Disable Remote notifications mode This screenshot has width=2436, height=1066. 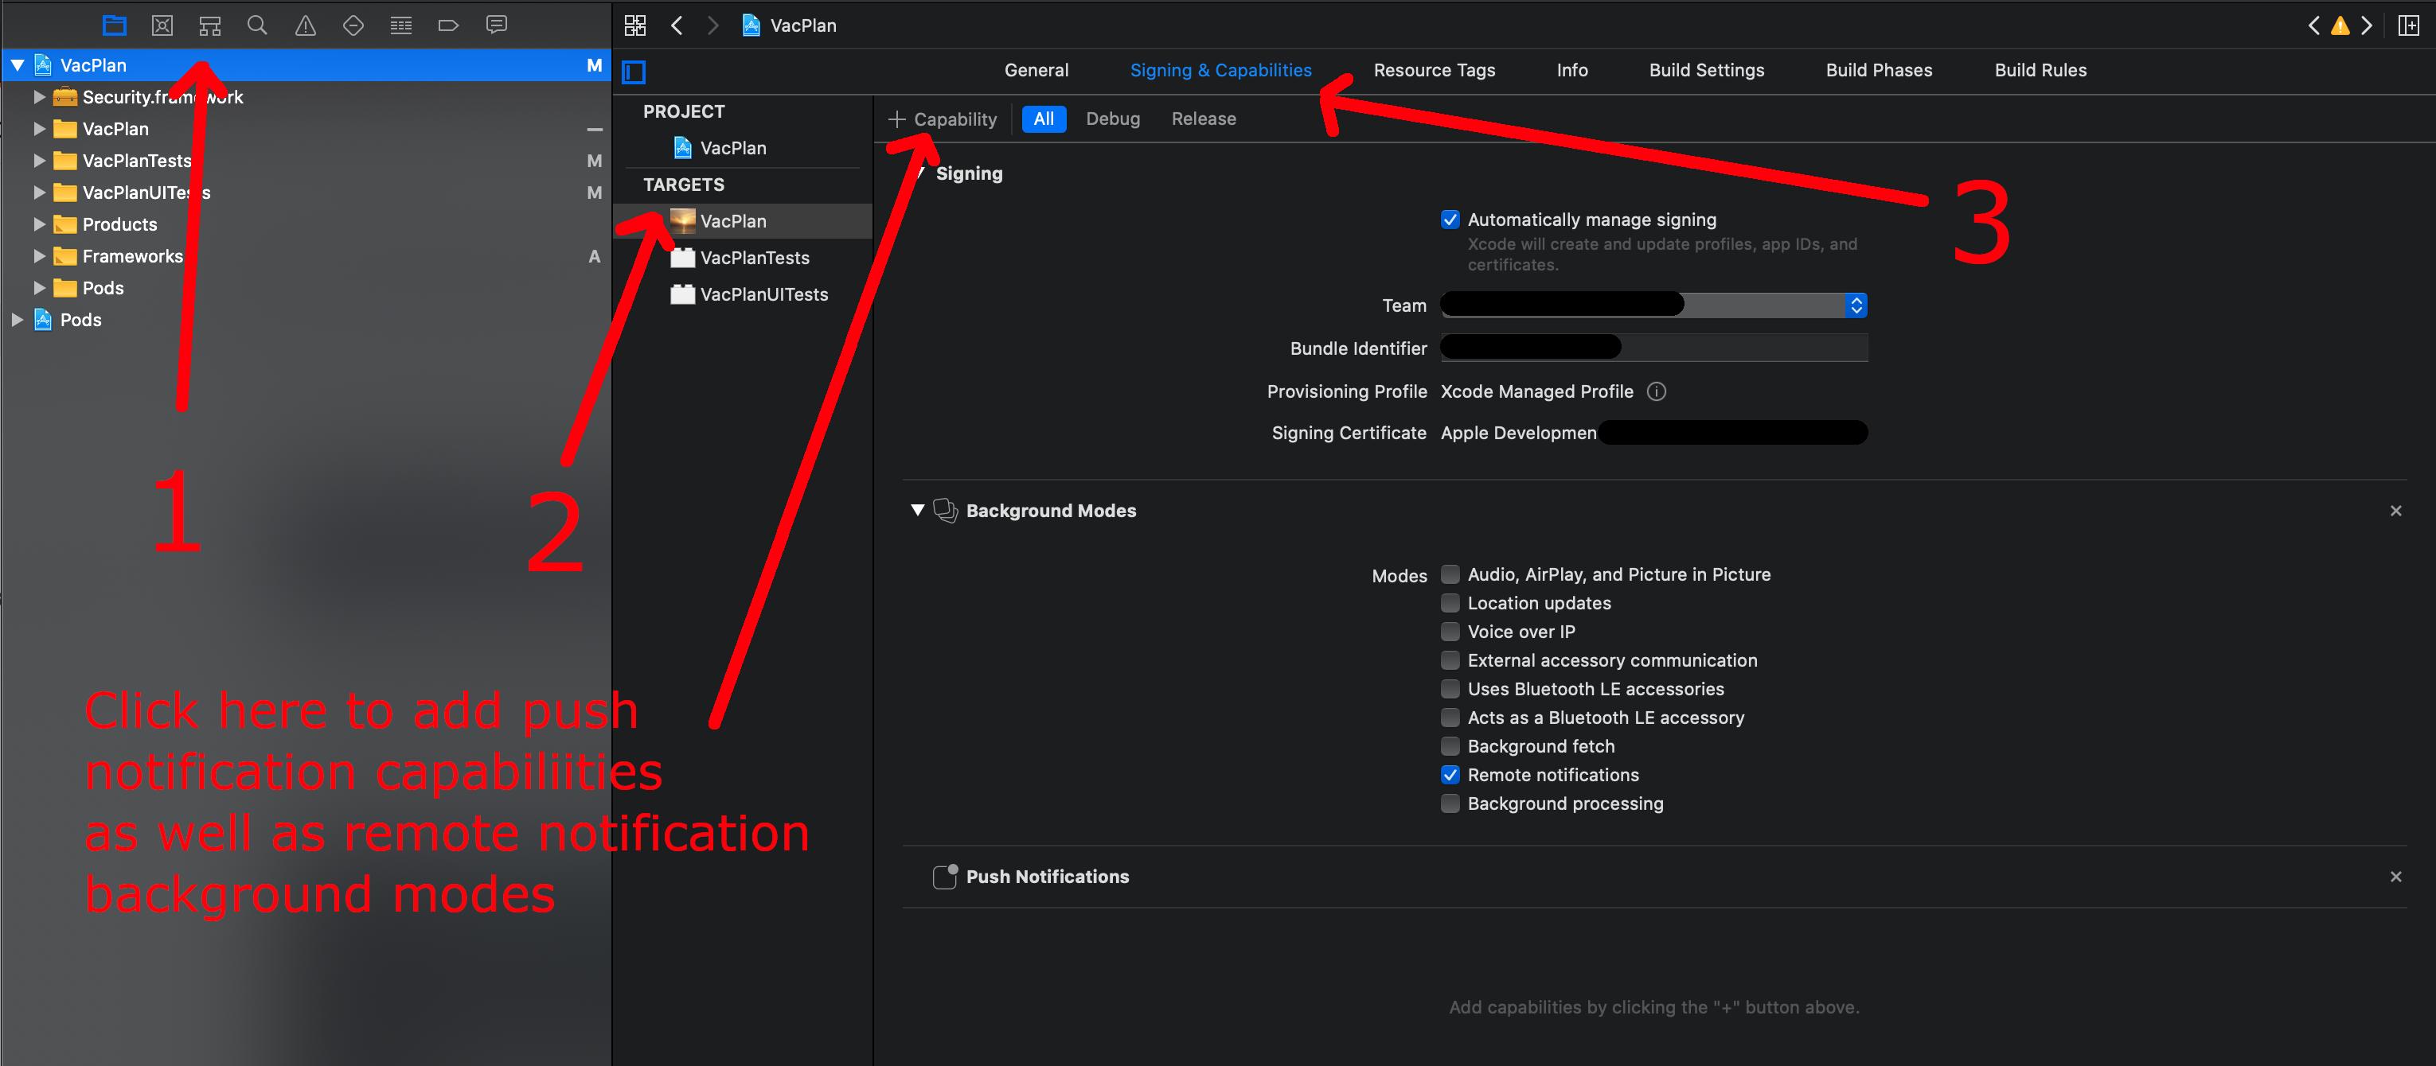(1450, 774)
